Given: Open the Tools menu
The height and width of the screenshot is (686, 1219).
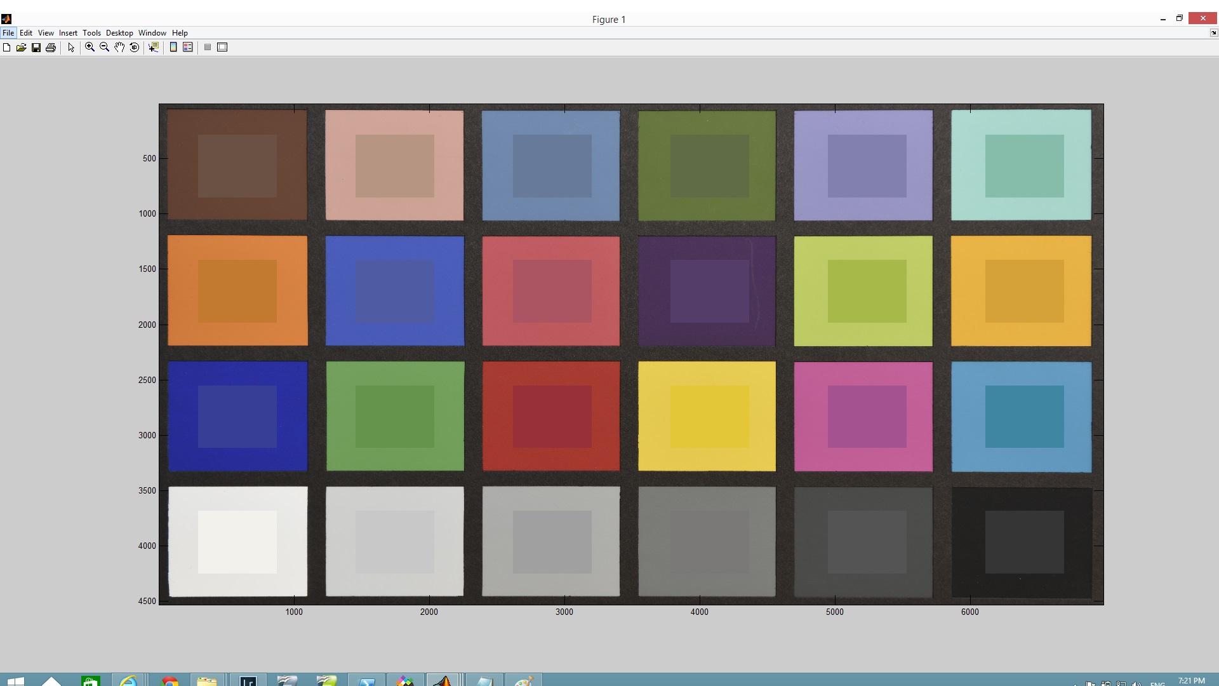Looking at the screenshot, I should (x=91, y=33).
